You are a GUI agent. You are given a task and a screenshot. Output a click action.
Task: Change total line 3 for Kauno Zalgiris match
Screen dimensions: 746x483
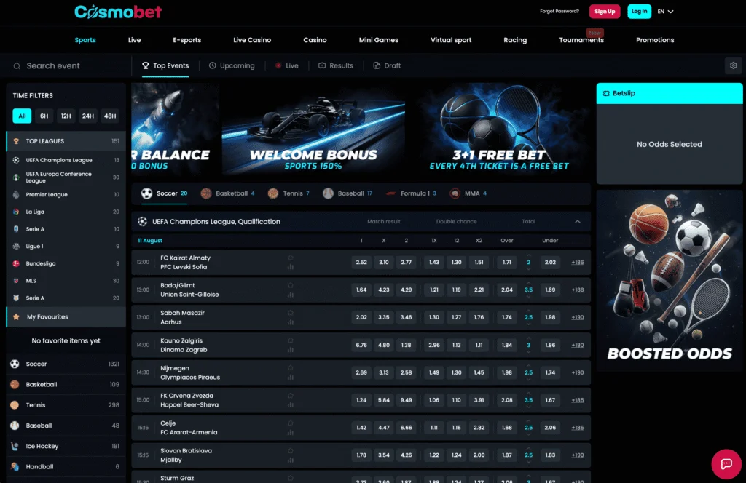point(528,345)
